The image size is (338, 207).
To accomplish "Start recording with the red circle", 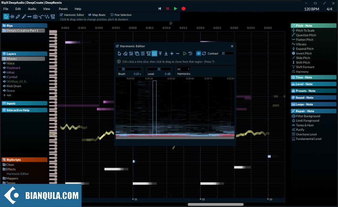I will [x=184, y=9].
